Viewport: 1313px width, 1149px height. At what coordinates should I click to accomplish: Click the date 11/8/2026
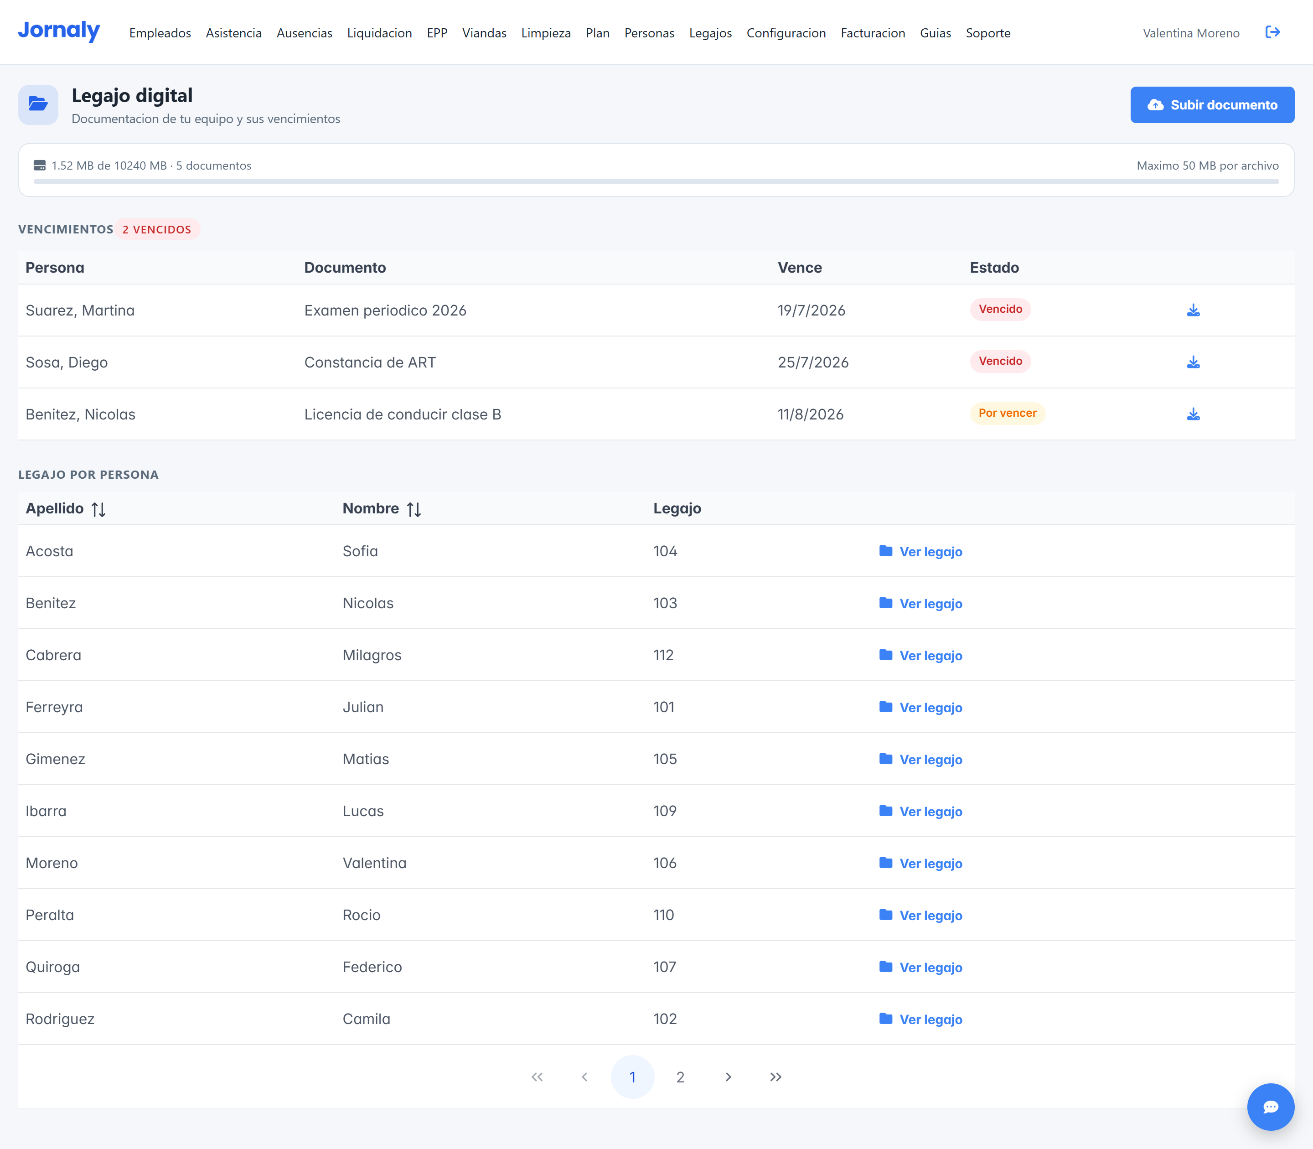811,414
